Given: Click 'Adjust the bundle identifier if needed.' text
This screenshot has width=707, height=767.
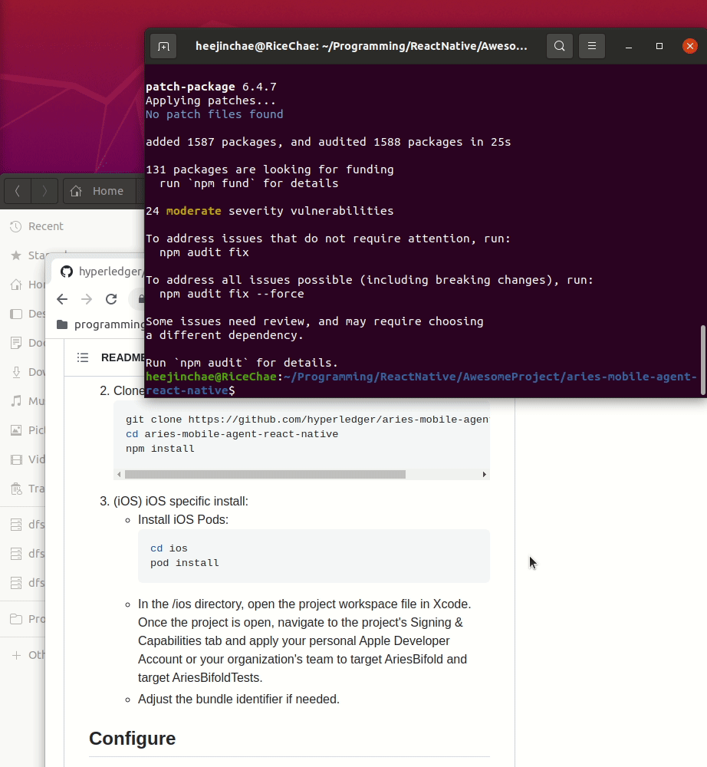Looking at the screenshot, I should pos(238,700).
